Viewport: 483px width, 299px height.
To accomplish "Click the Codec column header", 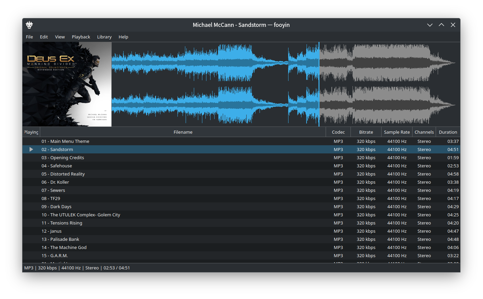I will [x=338, y=132].
